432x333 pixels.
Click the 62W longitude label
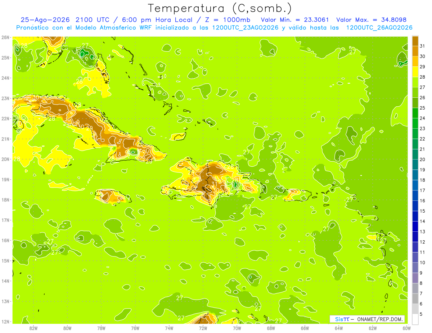pos(373,328)
